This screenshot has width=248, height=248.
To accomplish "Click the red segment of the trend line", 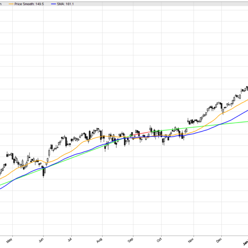I will (144, 133).
